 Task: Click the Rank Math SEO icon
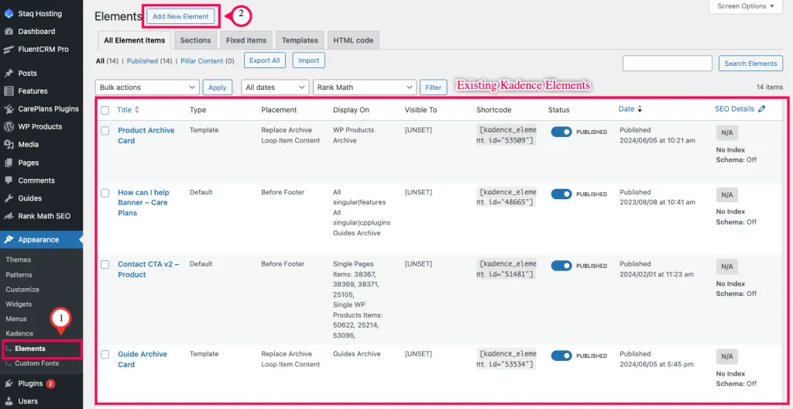9,216
